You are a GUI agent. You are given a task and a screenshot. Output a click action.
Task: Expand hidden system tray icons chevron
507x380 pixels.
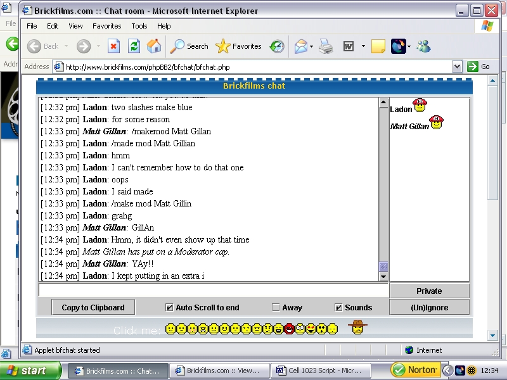coord(447,370)
